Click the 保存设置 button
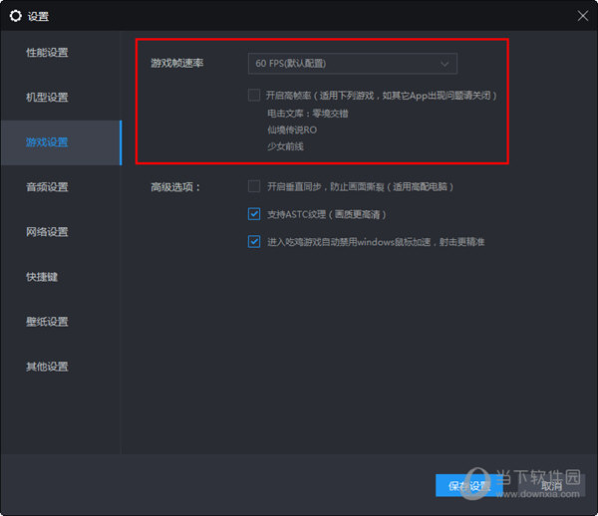The image size is (598, 516). pyautogui.click(x=469, y=485)
